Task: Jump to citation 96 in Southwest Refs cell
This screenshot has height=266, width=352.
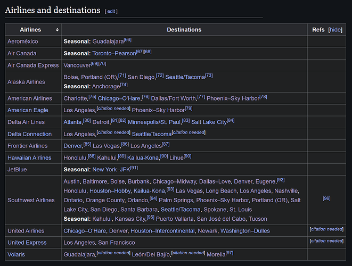Action: pos(326,198)
